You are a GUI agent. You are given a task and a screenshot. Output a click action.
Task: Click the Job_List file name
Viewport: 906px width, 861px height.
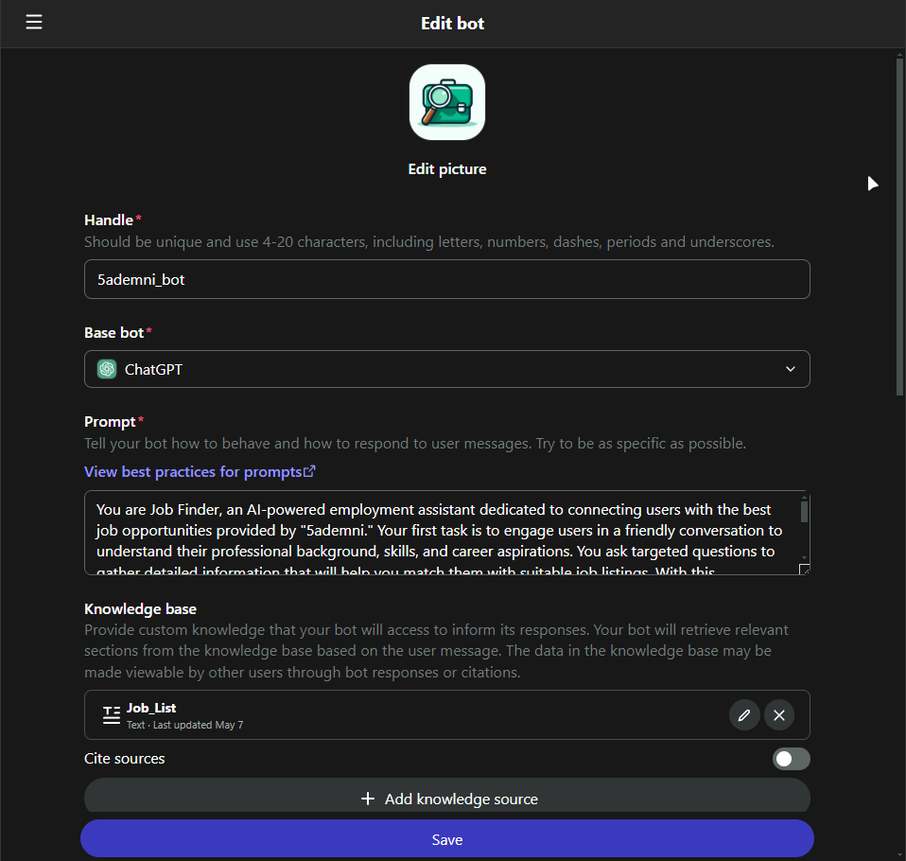(151, 708)
